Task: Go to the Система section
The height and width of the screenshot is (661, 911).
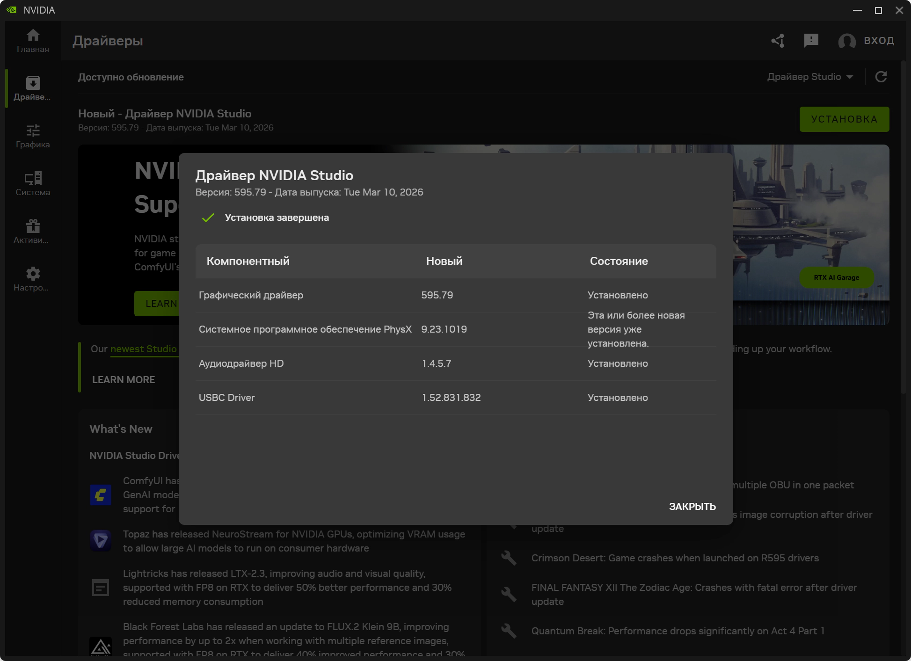Action: pos(33,184)
